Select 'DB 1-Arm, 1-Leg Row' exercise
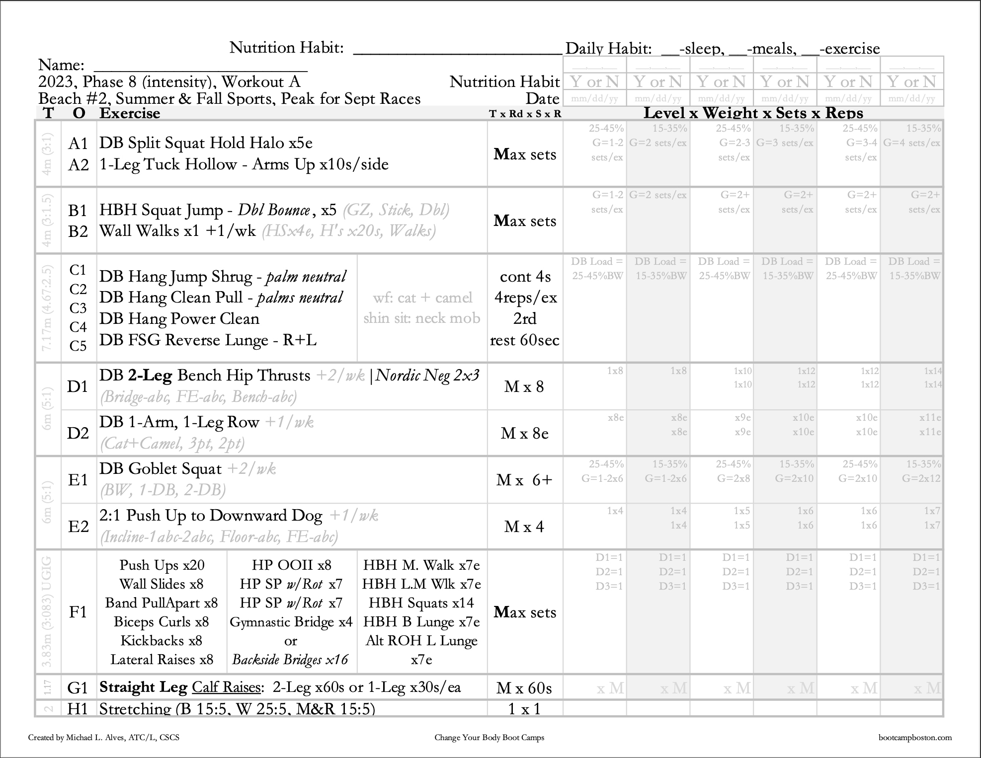This screenshot has width=981, height=758. [x=179, y=422]
